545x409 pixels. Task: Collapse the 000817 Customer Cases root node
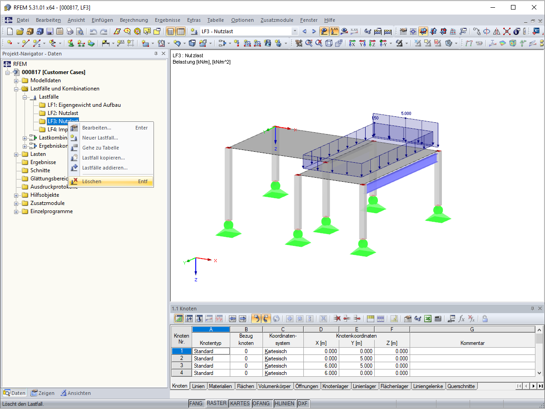[x=8, y=72]
